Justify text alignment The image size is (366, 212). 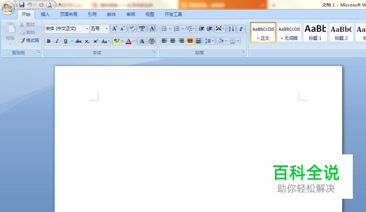[190, 41]
